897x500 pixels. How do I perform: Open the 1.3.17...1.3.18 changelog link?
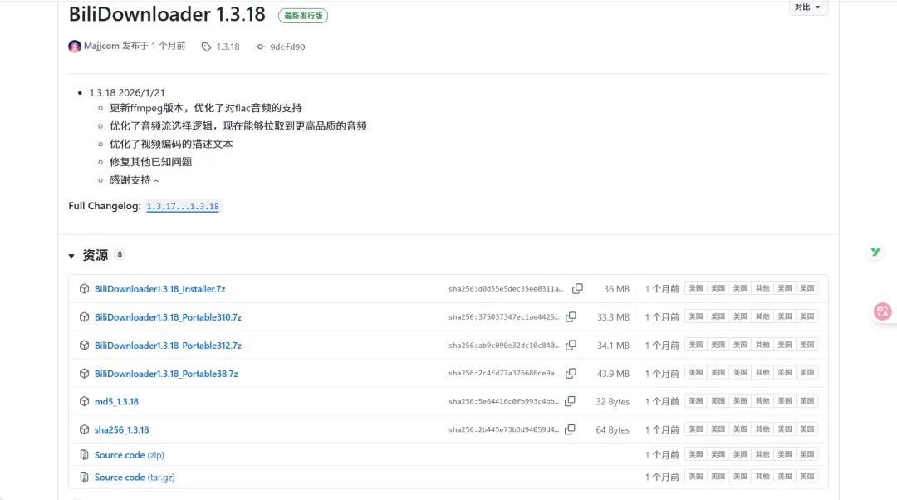pyautogui.click(x=183, y=207)
